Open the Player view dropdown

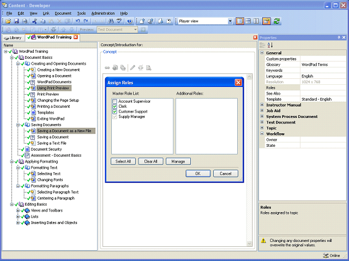[x=229, y=21]
